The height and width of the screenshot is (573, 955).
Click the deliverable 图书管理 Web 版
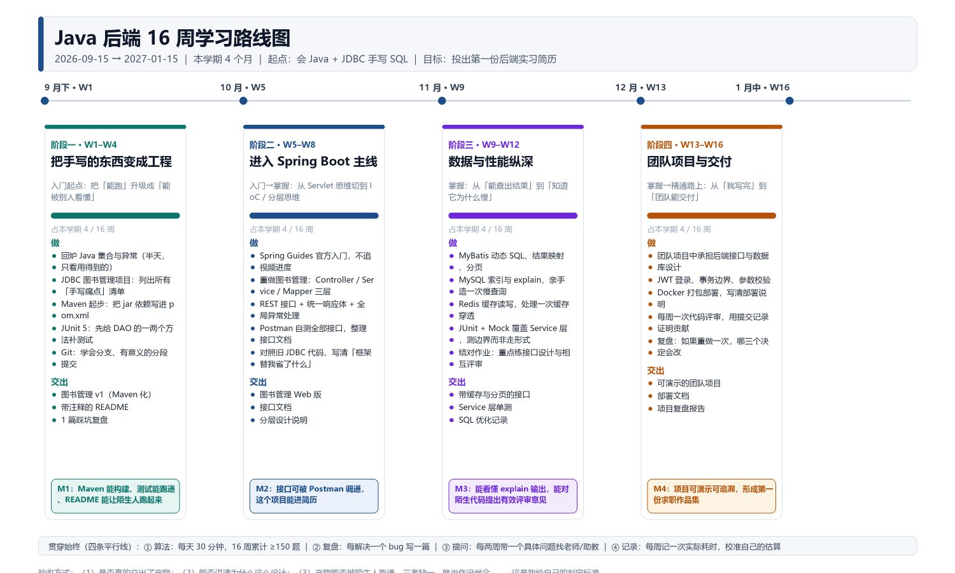click(x=290, y=395)
